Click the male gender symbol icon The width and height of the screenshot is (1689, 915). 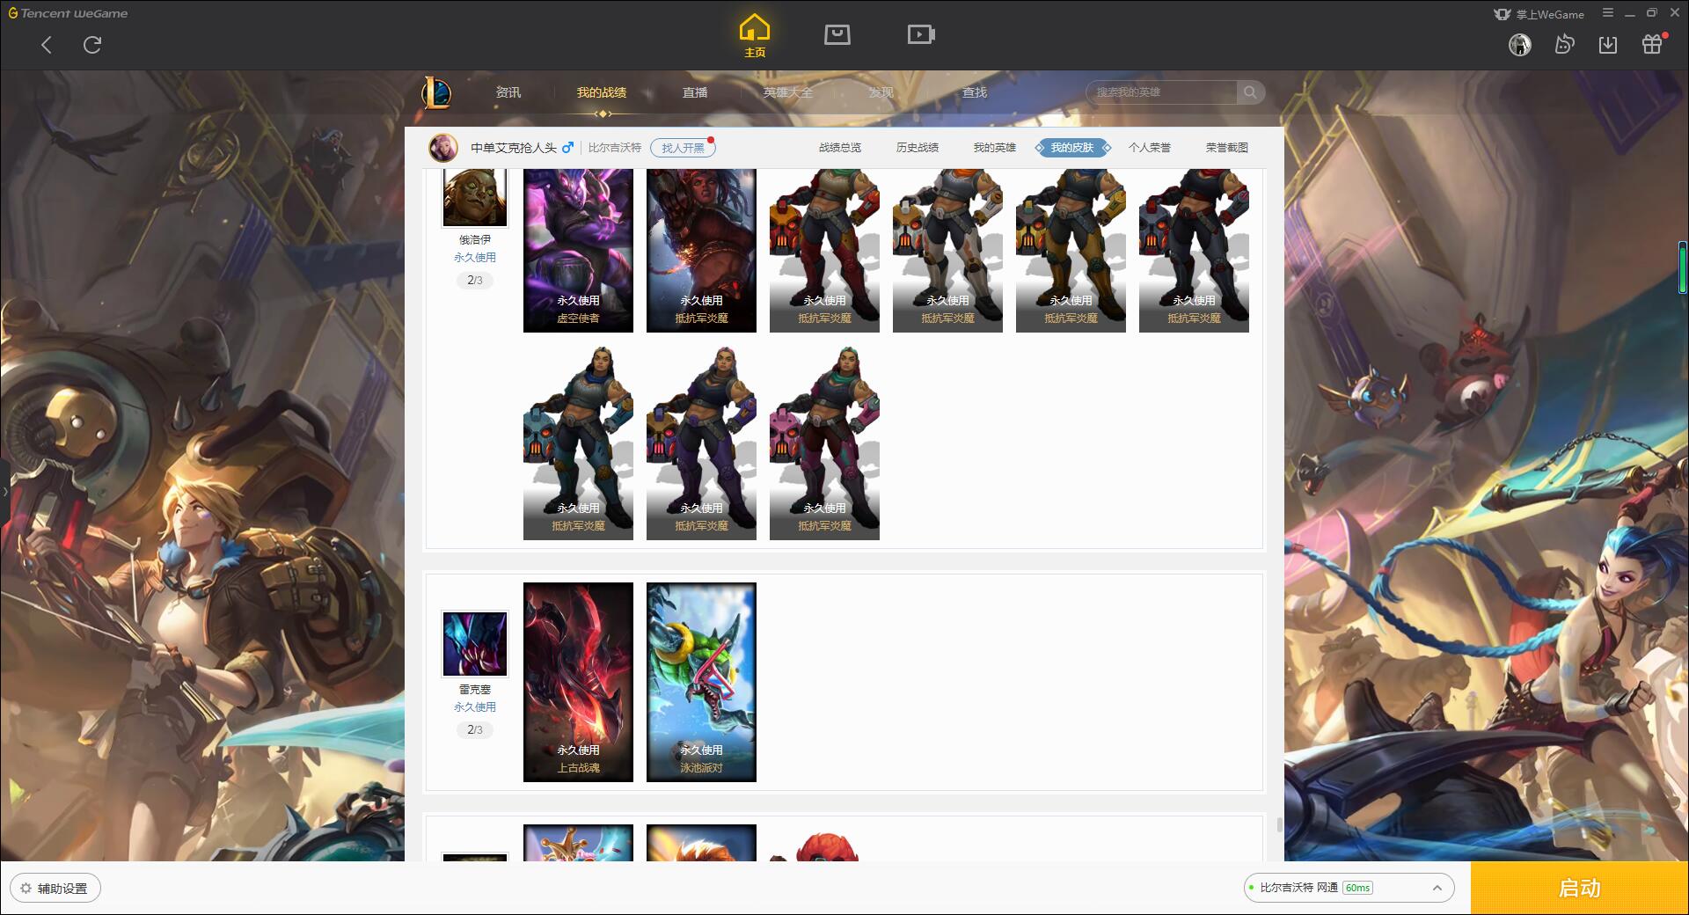click(x=568, y=148)
